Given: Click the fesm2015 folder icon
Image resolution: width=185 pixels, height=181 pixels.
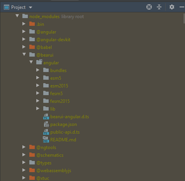Looking at the screenshot, I should (x=46, y=101).
